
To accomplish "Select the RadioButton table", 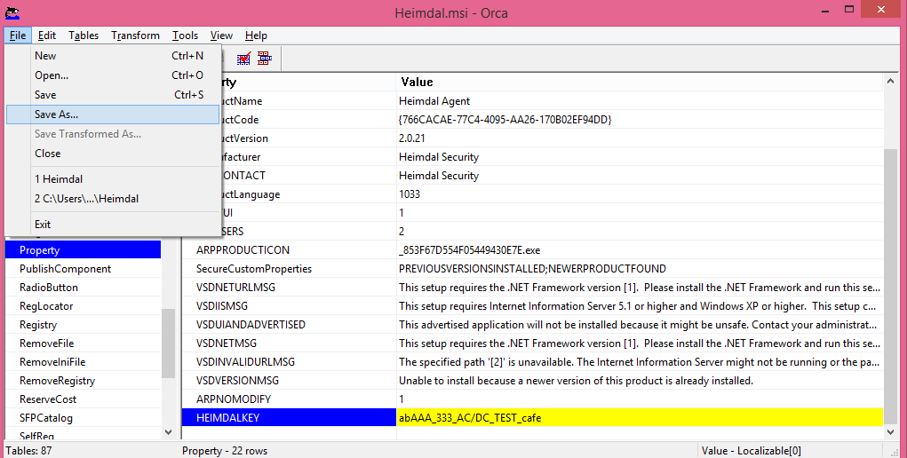I will 83,288.
